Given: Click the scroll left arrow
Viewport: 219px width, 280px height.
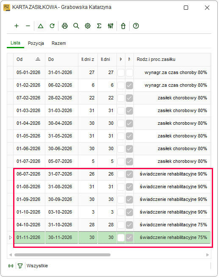Looking at the screenshot, I should pyautogui.click(x=10, y=255).
